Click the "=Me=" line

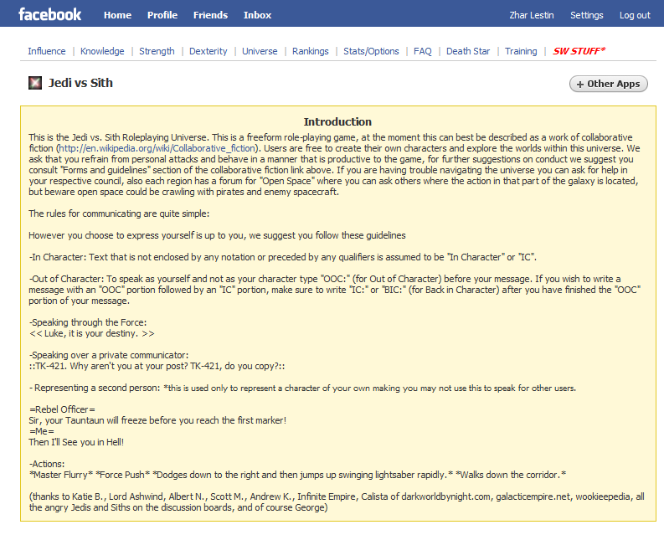pos(42,431)
